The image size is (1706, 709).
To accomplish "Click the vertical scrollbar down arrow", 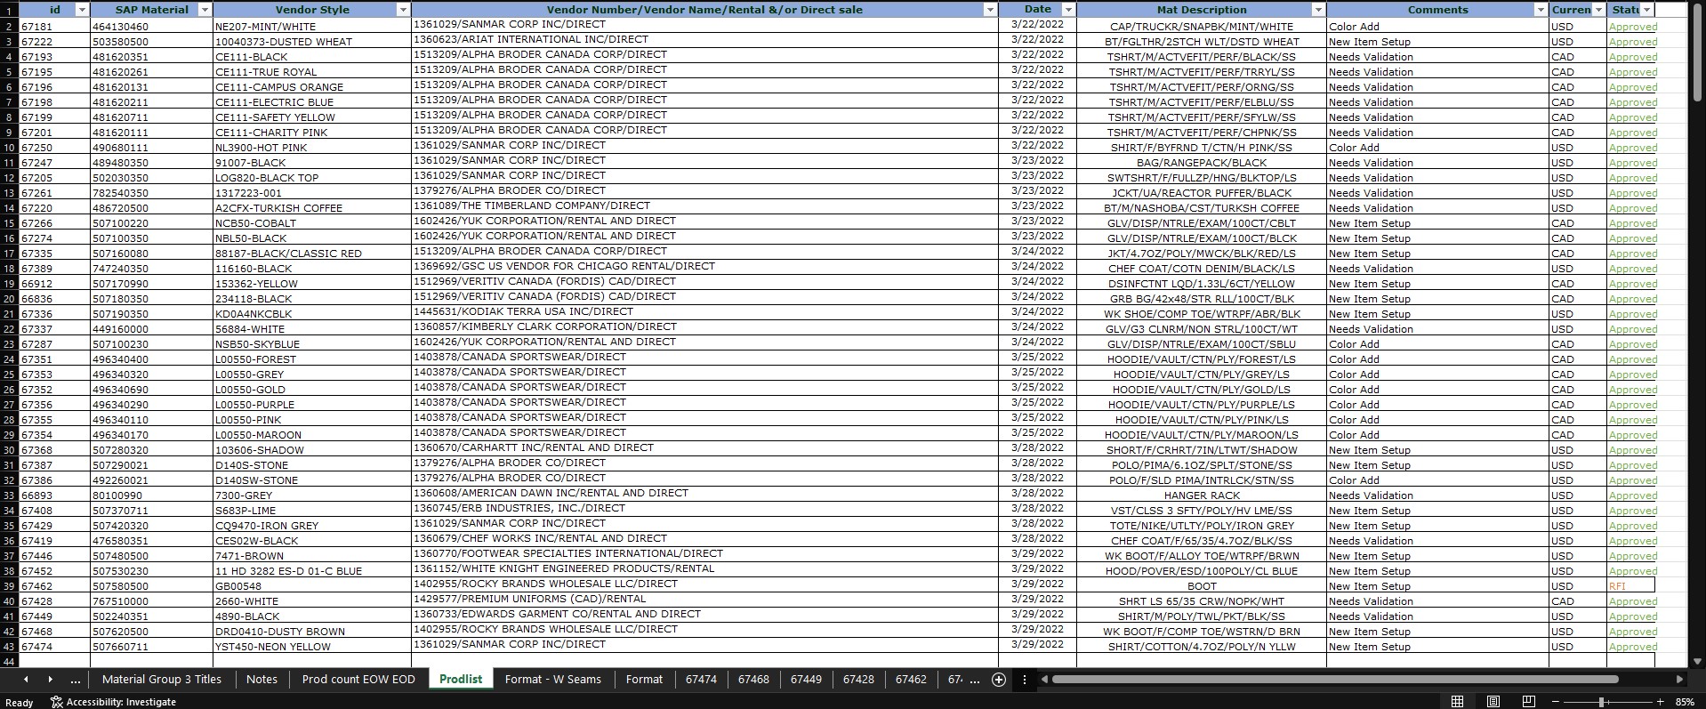I will tap(1697, 662).
